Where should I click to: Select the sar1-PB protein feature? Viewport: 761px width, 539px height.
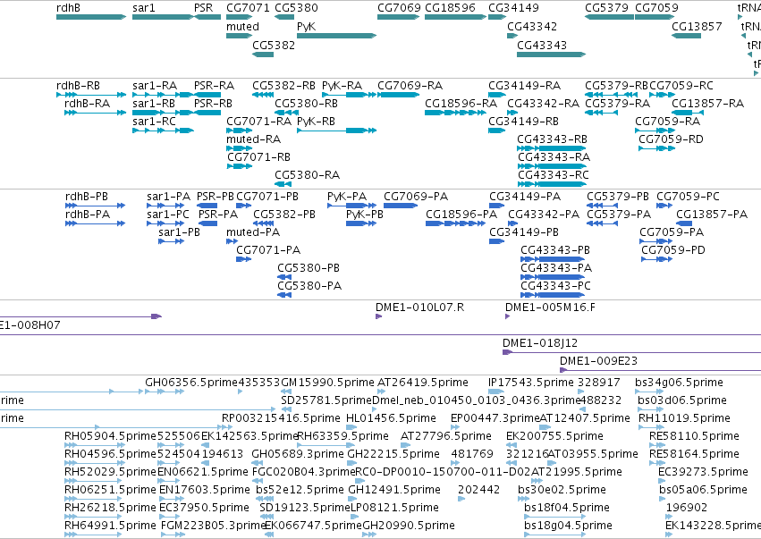point(171,241)
